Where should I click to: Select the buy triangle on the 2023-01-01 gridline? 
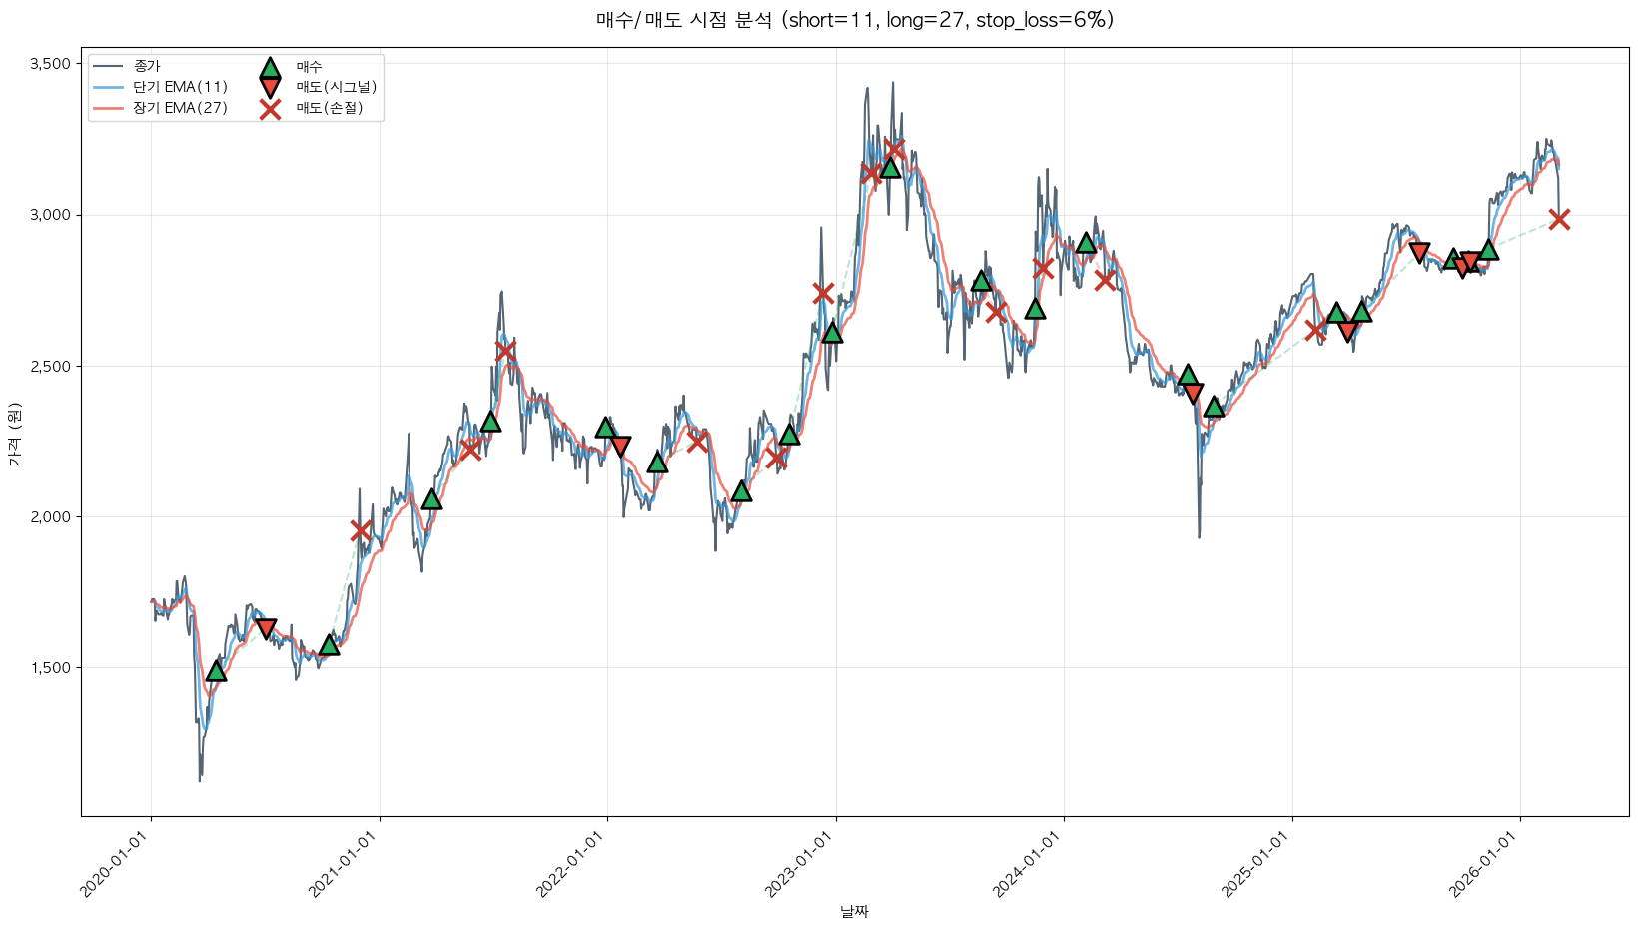pyautogui.click(x=832, y=332)
